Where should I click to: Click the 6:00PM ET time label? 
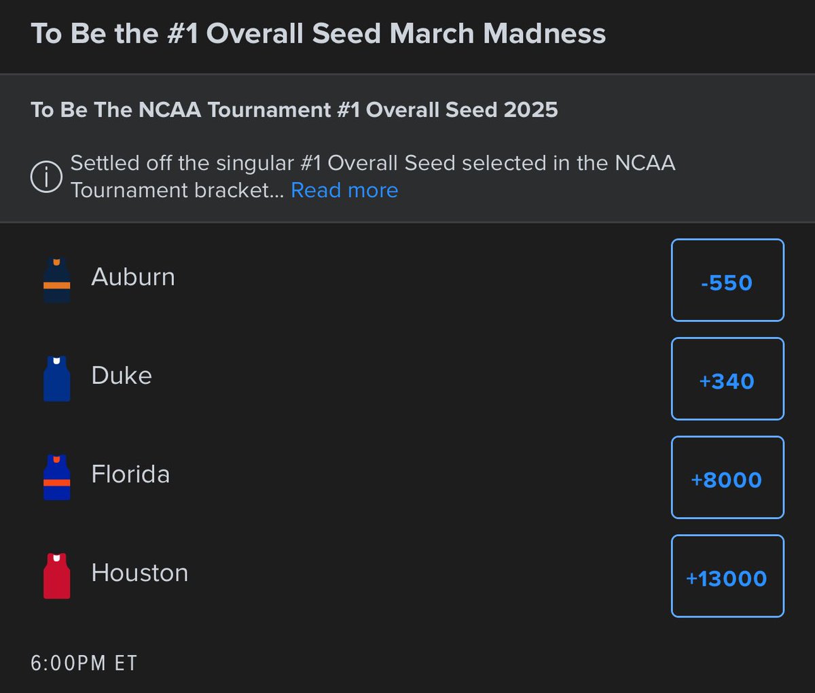point(84,663)
